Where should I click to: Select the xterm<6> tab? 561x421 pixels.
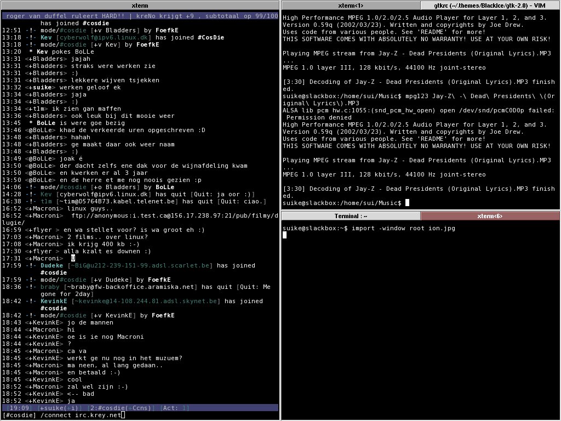490,216
